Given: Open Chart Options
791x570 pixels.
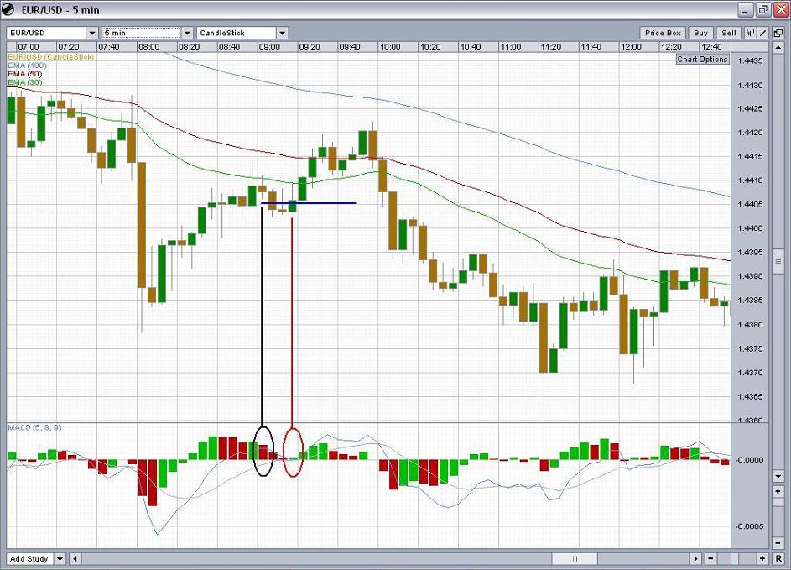Looking at the screenshot, I should coord(702,60).
